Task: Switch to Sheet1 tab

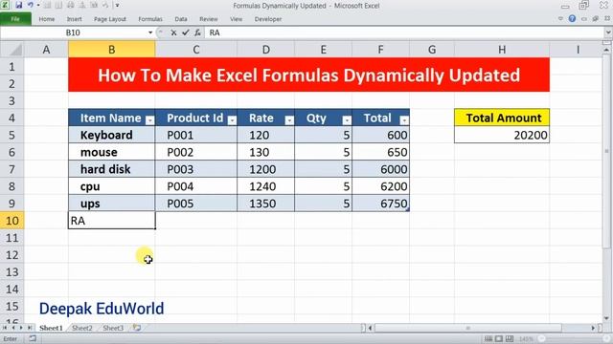Action: pyautogui.click(x=51, y=328)
